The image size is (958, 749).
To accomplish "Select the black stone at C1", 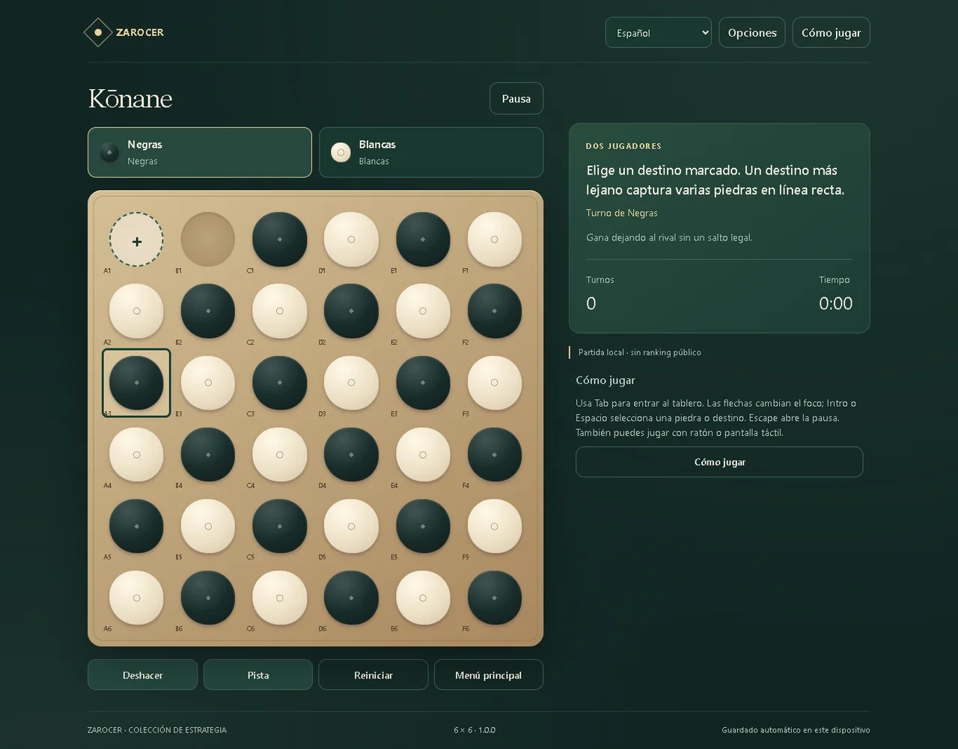I will (x=280, y=240).
